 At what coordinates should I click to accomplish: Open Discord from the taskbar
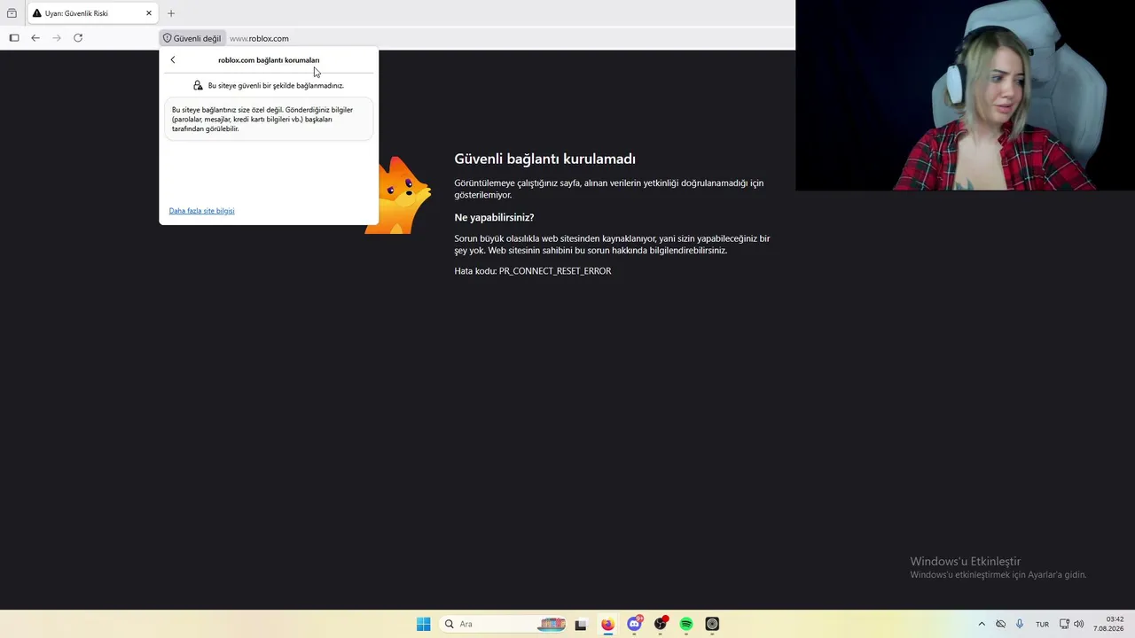634,624
